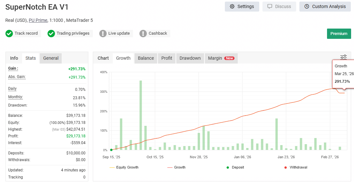
Task: Click the green deposit dot on chart
Action: tap(111, 150)
